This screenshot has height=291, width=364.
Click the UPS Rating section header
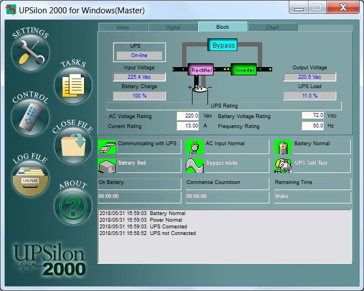click(x=224, y=106)
